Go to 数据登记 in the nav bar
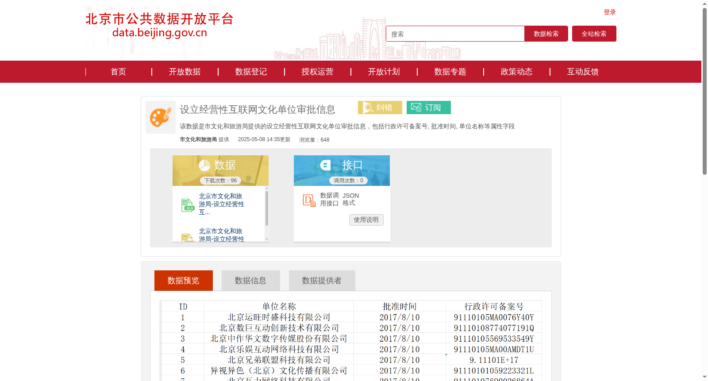The width and height of the screenshot is (708, 381). [x=251, y=72]
